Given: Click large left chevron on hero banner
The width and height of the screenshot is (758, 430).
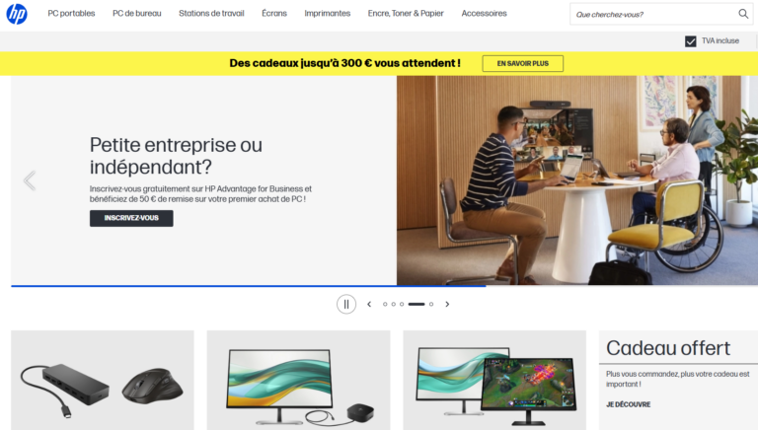Looking at the screenshot, I should (x=30, y=180).
